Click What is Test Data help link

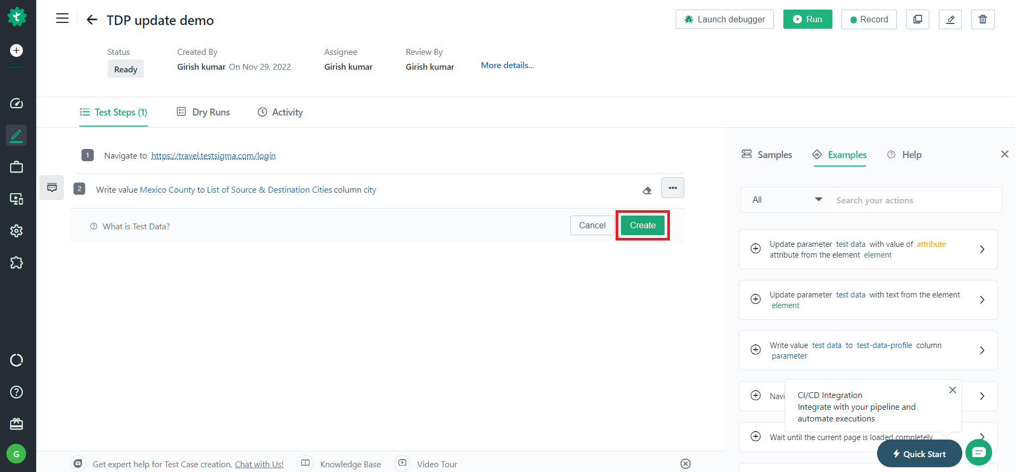pos(130,226)
